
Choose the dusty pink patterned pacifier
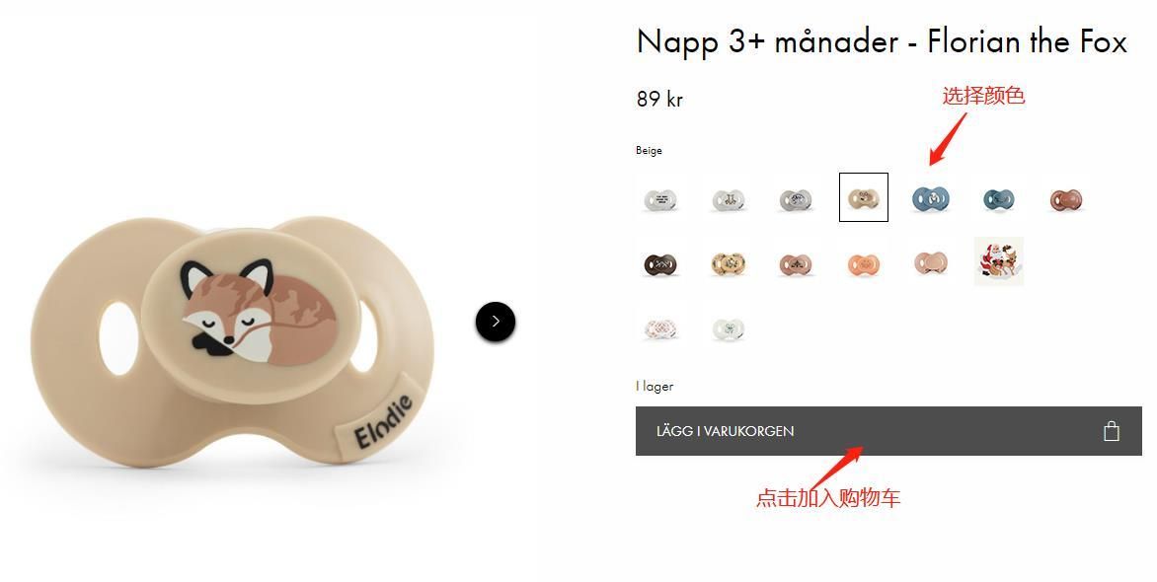(796, 264)
